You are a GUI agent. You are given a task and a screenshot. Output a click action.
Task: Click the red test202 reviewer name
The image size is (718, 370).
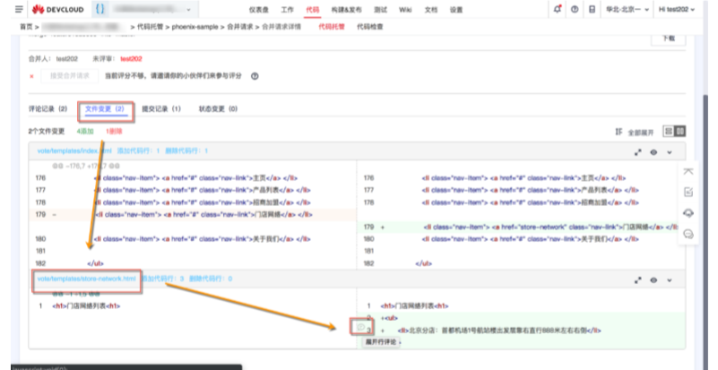pyautogui.click(x=131, y=58)
